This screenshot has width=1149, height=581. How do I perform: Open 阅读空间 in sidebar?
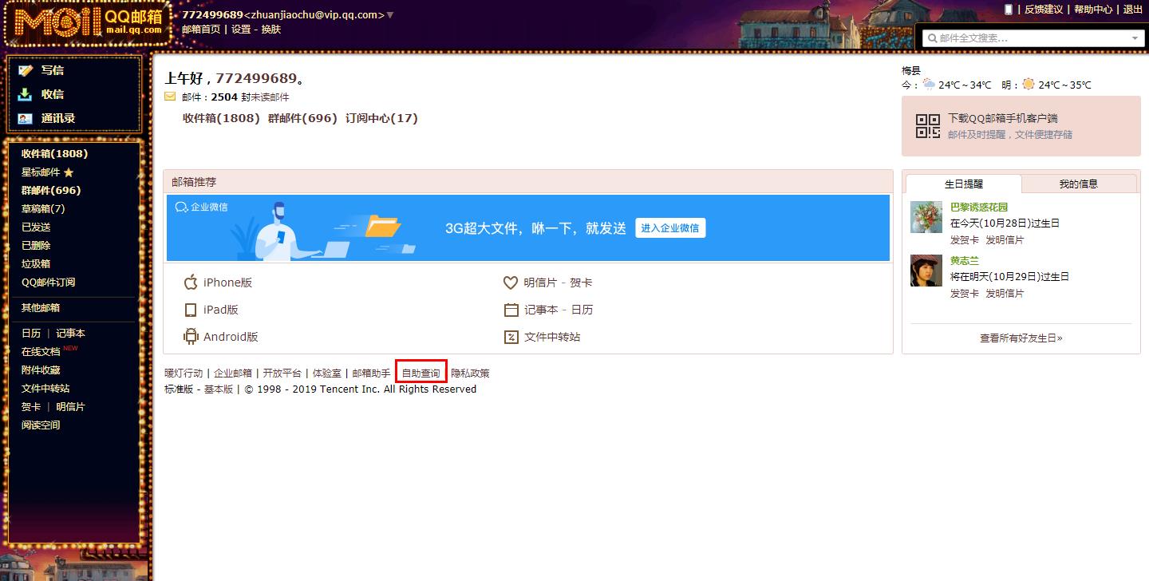[41, 425]
